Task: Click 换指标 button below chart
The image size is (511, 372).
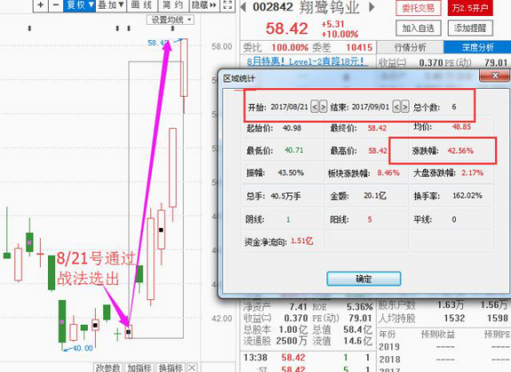Action: pos(171,368)
